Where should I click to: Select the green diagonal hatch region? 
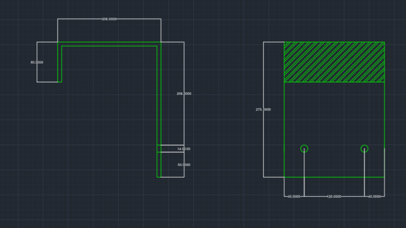point(334,62)
